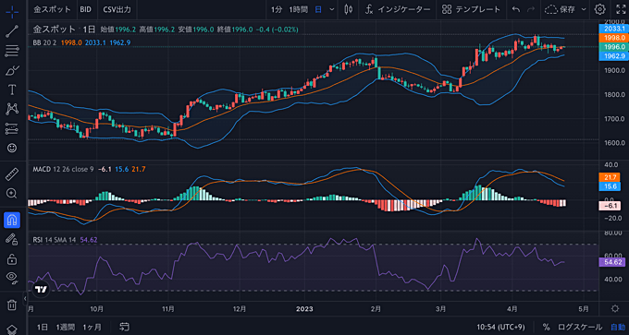Switch price type via BID button

click(85, 9)
